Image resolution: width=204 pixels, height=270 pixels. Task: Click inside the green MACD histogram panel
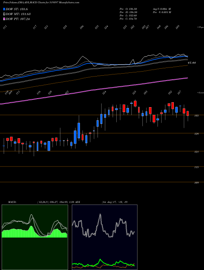point(35,237)
